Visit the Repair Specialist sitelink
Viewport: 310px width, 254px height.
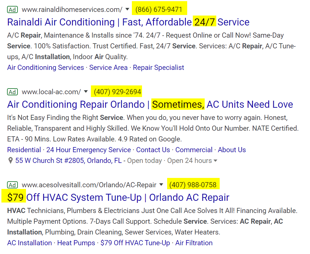158,68
